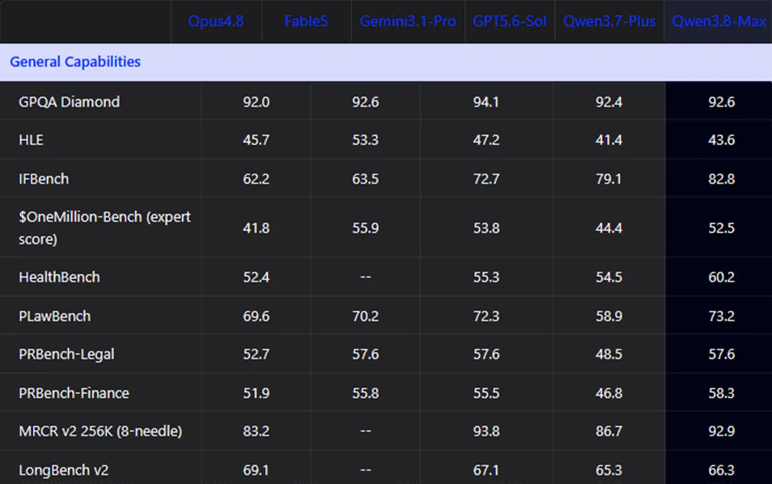Select the 58.9 value in PLawBench row
Image resolution: width=772 pixels, height=484 pixels.
609,316
